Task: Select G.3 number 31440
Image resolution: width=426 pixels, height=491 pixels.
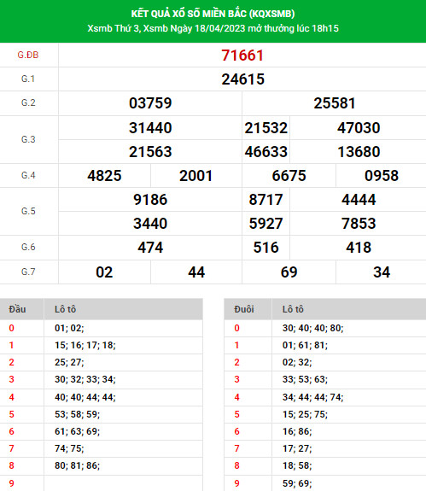Action: [150, 128]
